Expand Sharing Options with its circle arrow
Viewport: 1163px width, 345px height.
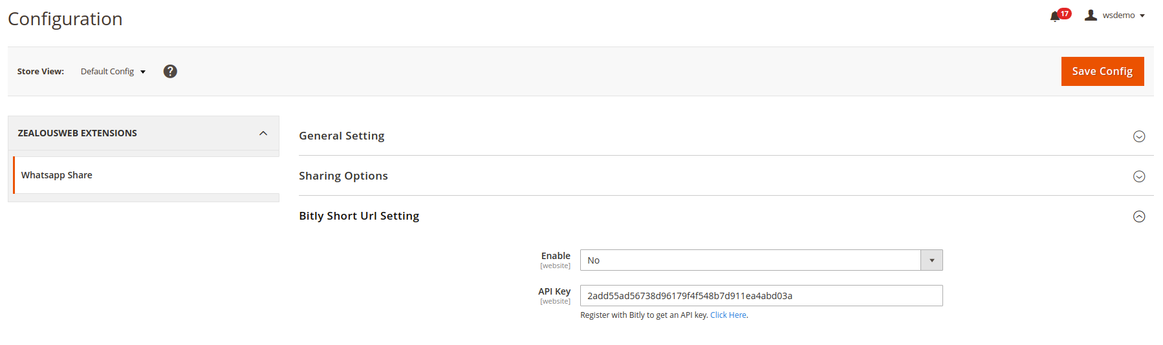pyautogui.click(x=1139, y=176)
